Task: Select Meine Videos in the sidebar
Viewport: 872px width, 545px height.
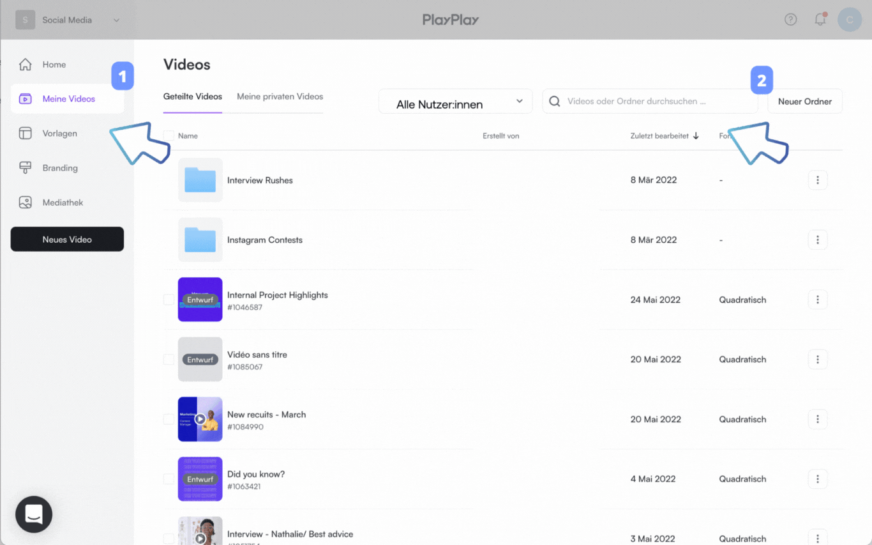Action: (68, 99)
